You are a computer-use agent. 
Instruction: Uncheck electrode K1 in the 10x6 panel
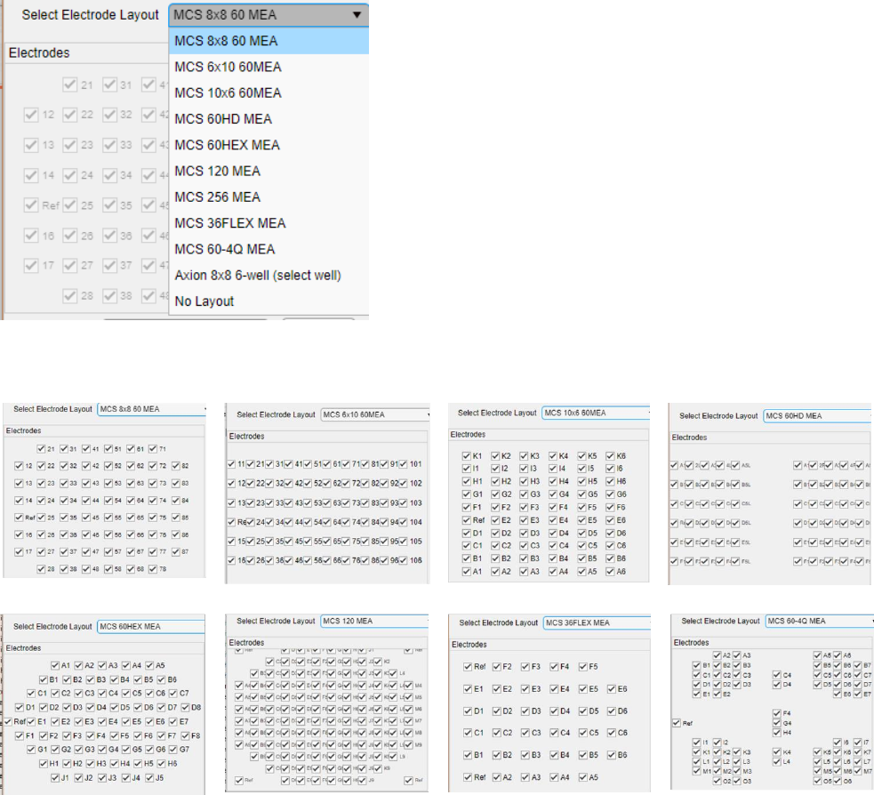click(467, 456)
